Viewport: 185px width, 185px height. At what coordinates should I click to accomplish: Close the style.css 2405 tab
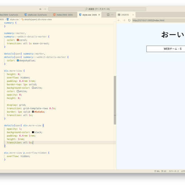click(99, 15)
